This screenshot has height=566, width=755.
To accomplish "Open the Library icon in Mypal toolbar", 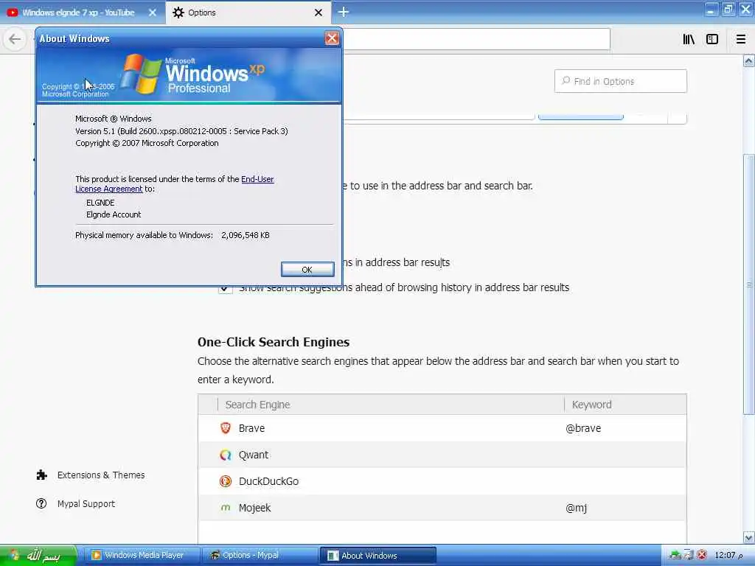I will pyautogui.click(x=689, y=39).
